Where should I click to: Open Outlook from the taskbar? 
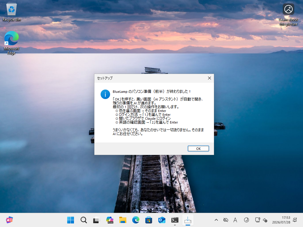(x=162, y=220)
